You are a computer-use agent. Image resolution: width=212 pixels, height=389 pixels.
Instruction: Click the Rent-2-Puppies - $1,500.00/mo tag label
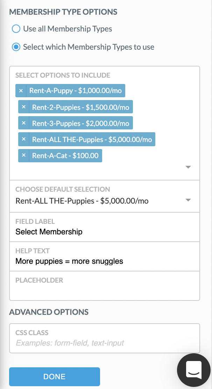(80, 107)
